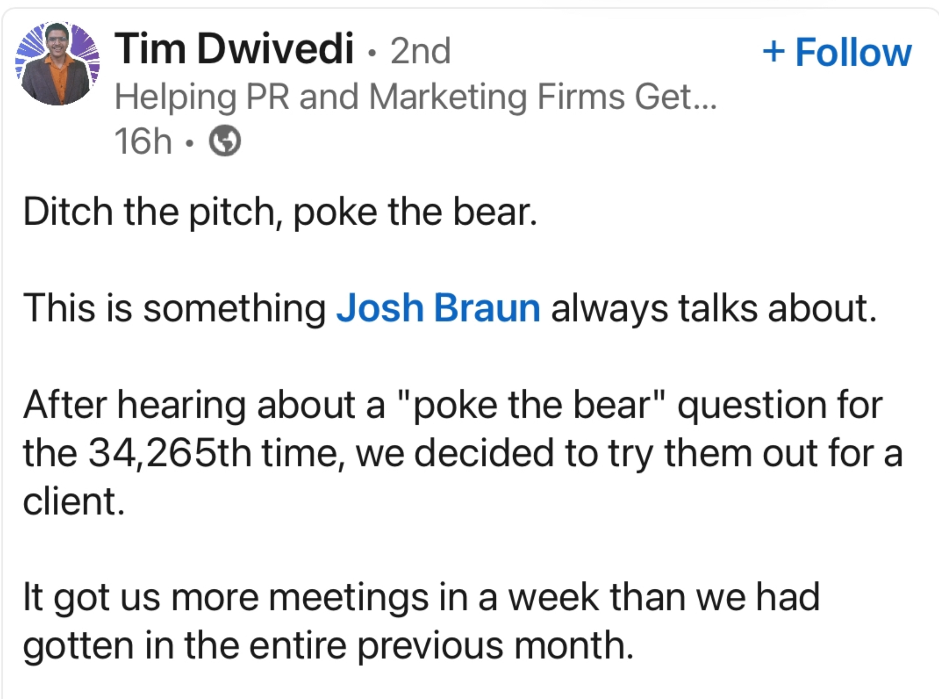Click the line Ditch the pitch, poke the bear
Image resolution: width=939 pixels, height=699 pixels.
click(280, 212)
